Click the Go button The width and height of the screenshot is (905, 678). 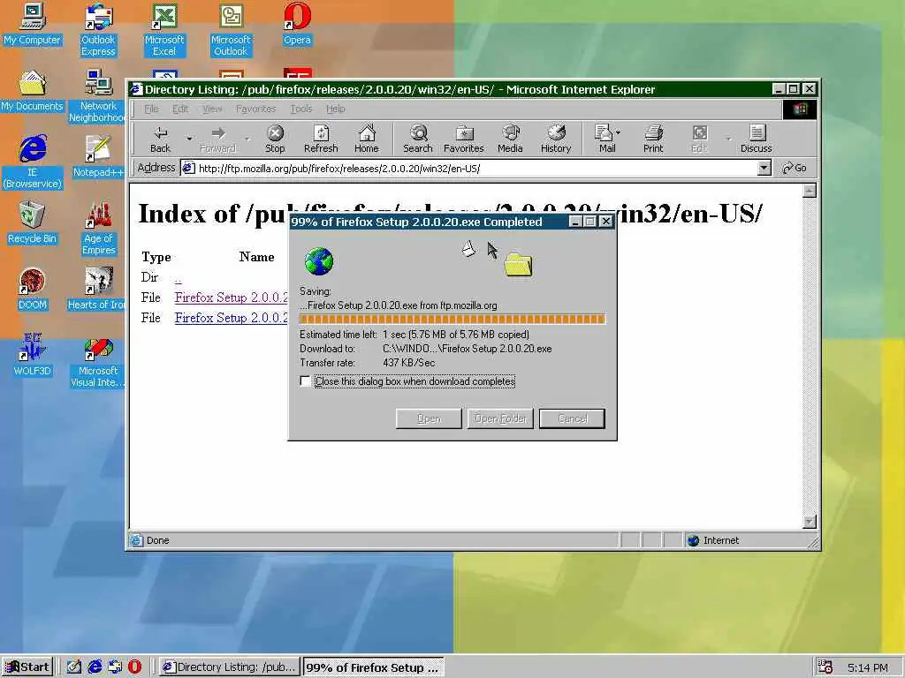pyautogui.click(x=795, y=168)
